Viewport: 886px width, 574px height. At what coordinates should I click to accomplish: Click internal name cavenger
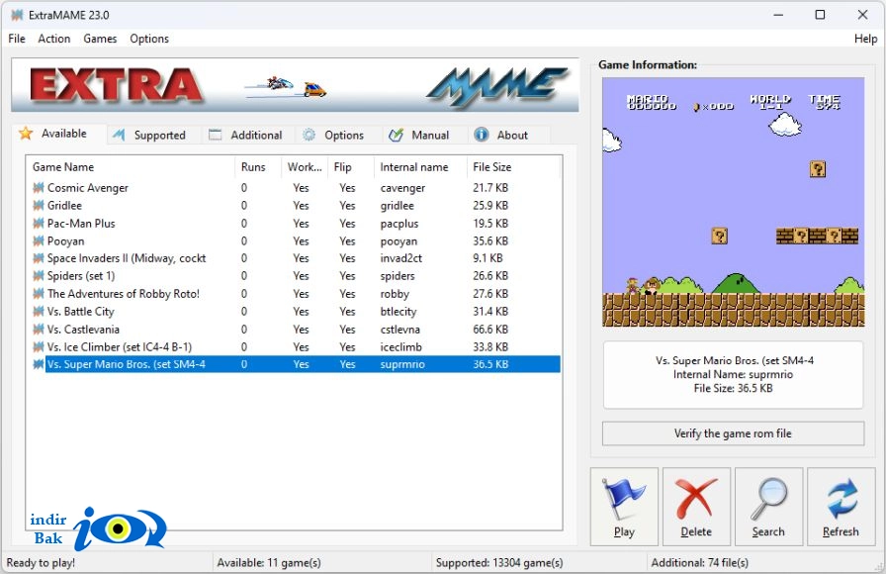coord(402,188)
